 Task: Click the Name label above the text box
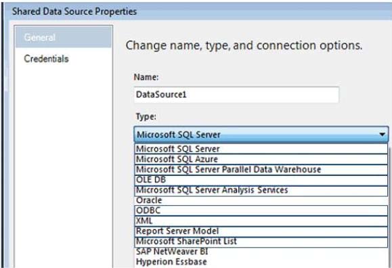click(x=146, y=77)
